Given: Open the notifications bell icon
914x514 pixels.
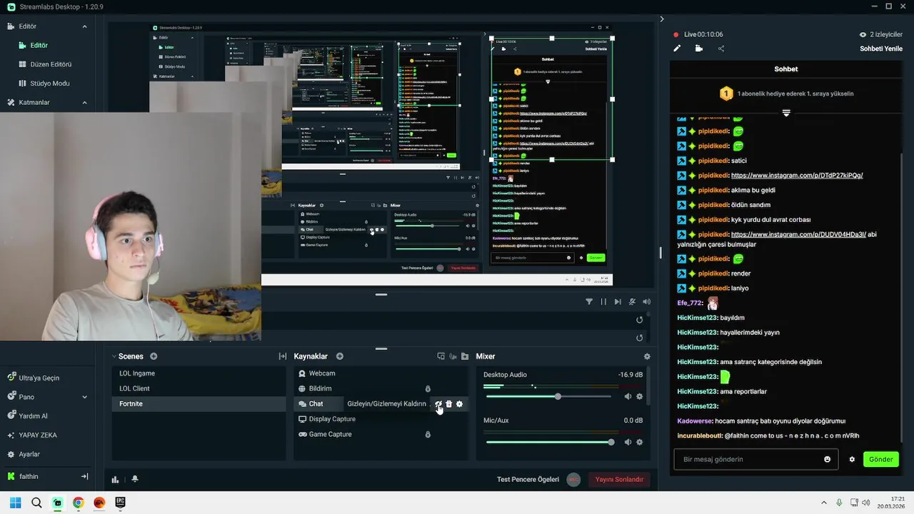Looking at the screenshot, I should pos(135,479).
